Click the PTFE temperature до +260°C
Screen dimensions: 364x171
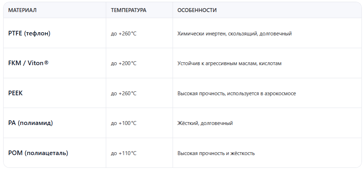(x=124, y=34)
